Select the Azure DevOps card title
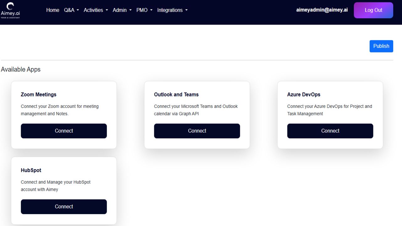The height and width of the screenshot is (226, 402). tap(304, 94)
